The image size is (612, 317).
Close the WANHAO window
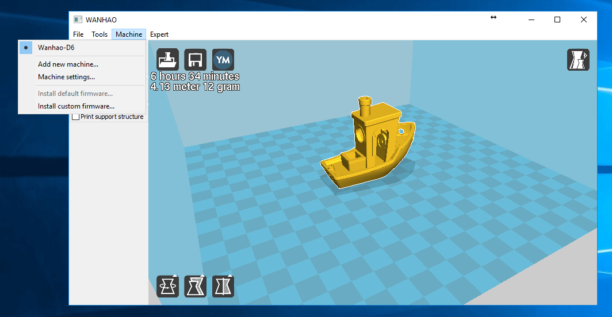click(583, 20)
